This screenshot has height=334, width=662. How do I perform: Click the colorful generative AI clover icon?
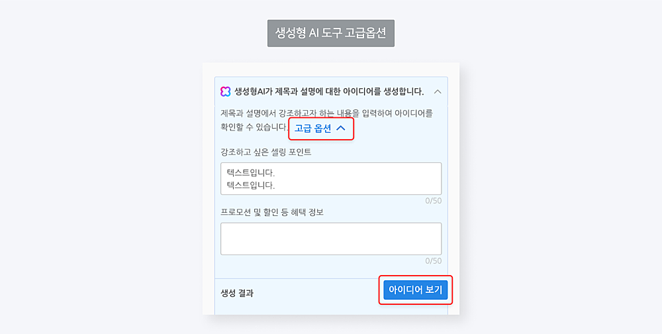click(226, 91)
